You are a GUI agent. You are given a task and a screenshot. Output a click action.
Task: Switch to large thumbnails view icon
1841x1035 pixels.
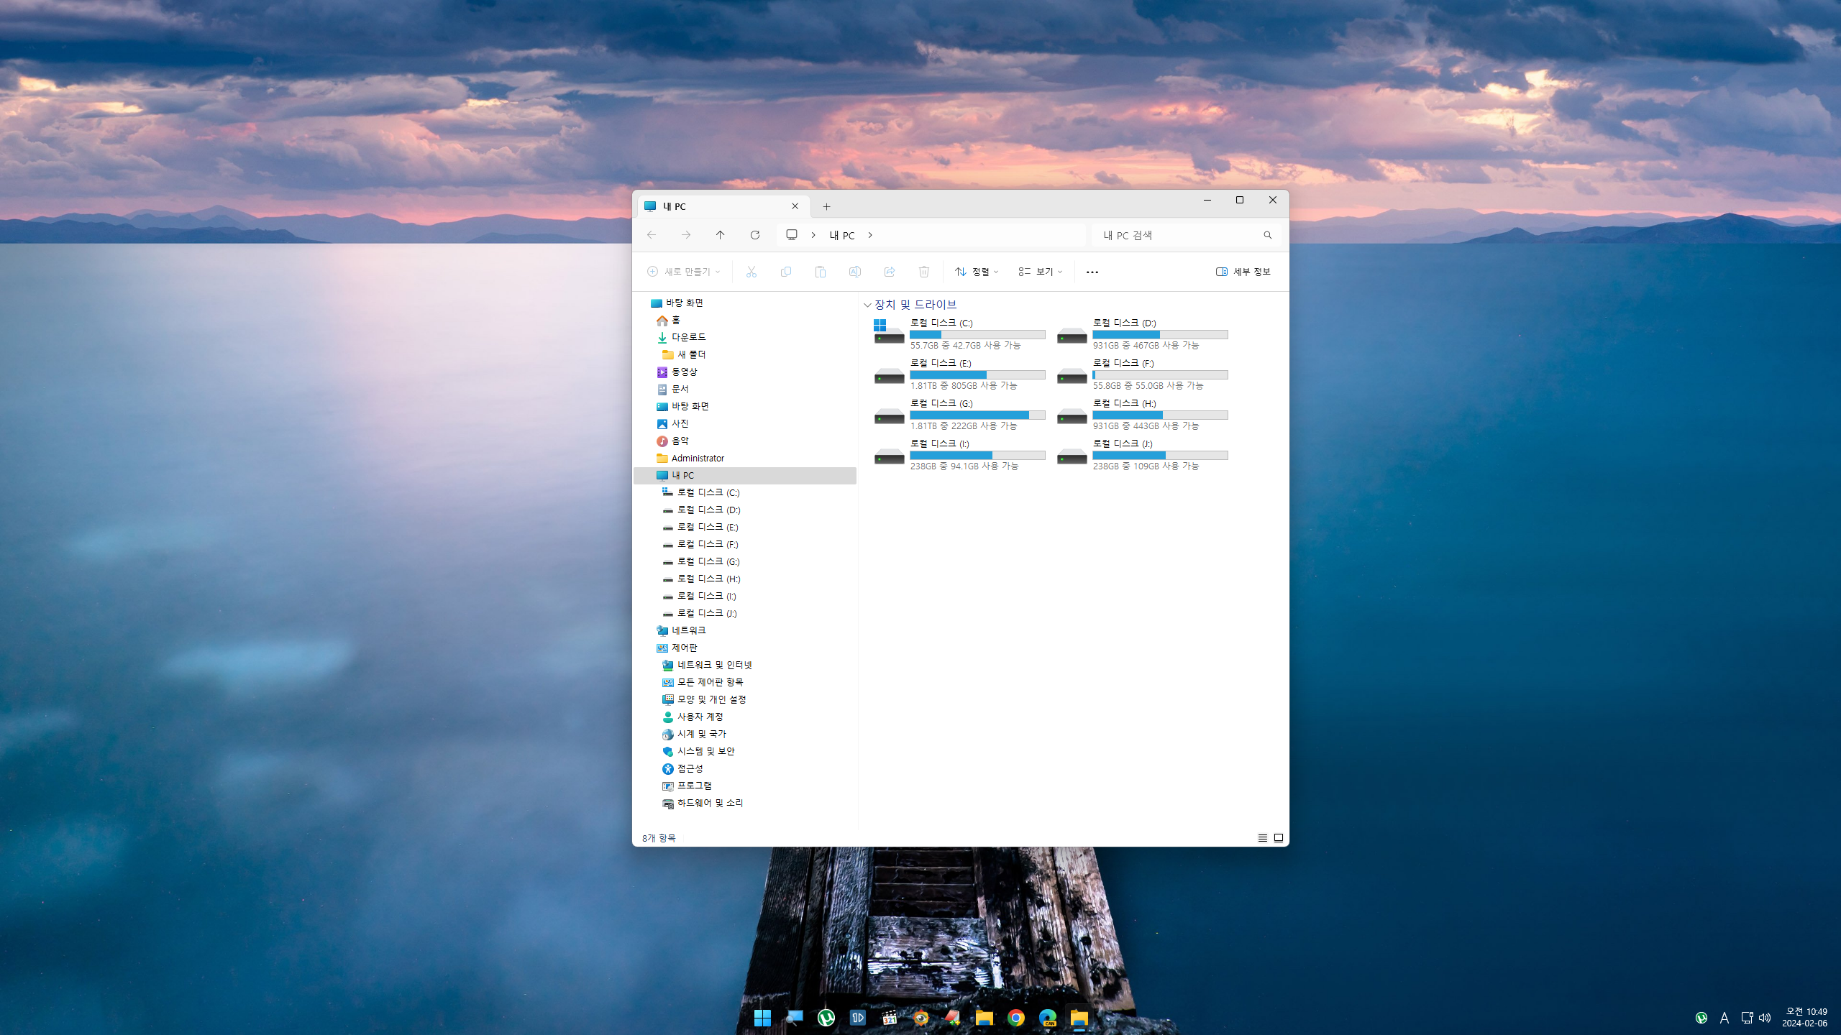coord(1279,838)
